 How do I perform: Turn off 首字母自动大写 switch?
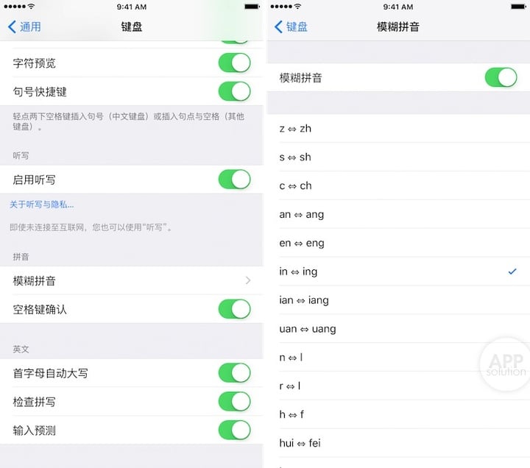(x=235, y=373)
